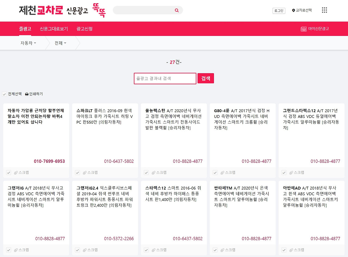
Task: Open the apps grid menu icon
Action: (324, 10)
